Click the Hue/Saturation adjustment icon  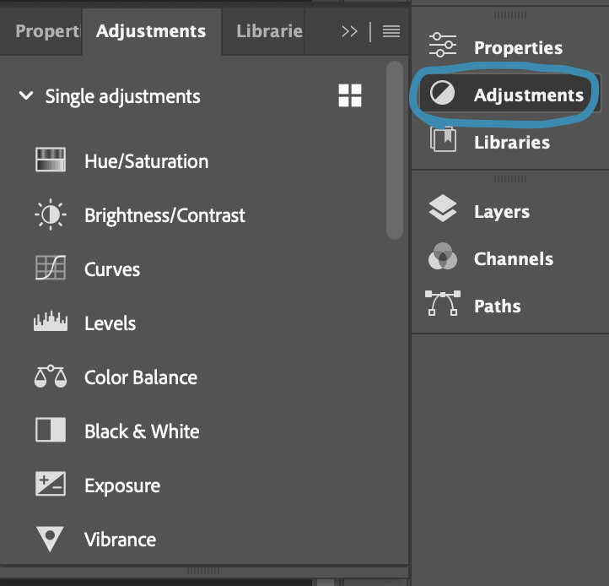point(51,160)
